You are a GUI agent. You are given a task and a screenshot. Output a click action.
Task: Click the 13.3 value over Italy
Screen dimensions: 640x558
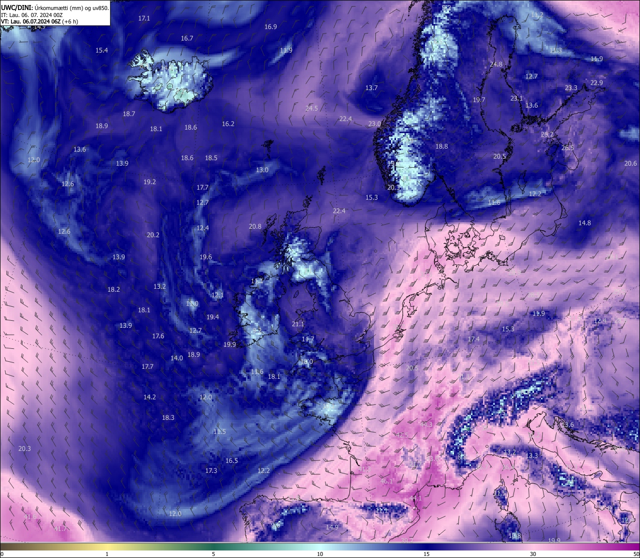click(x=531, y=455)
